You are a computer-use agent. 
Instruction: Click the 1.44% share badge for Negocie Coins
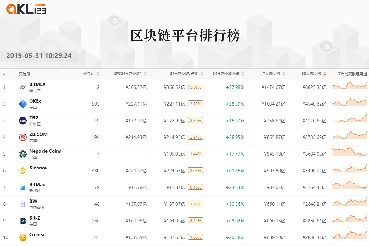(196, 154)
